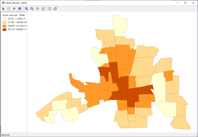Select the '[34,535 : 51,714]' legend entry

pyautogui.click(x=17, y=26)
